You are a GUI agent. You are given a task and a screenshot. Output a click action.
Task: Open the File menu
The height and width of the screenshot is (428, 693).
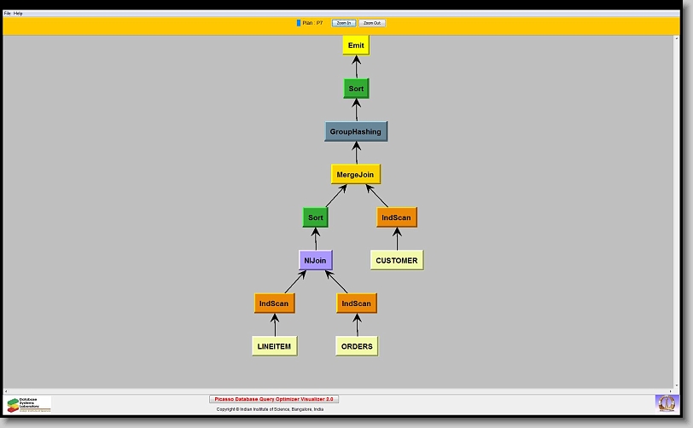click(8, 14)
